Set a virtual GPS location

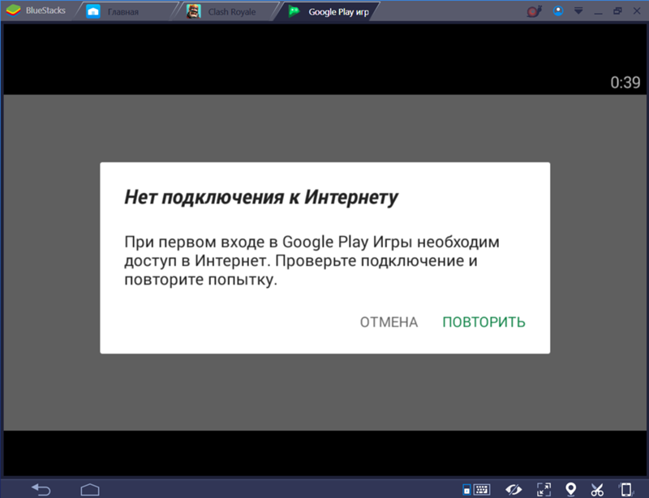(570, 488)
